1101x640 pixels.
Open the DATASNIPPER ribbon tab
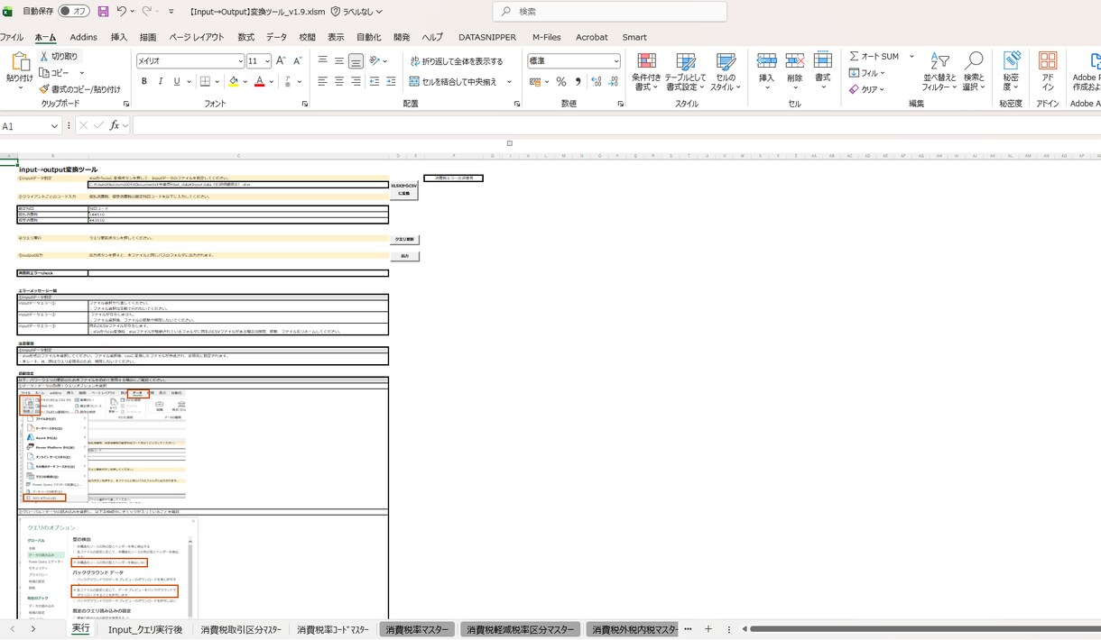487,37
